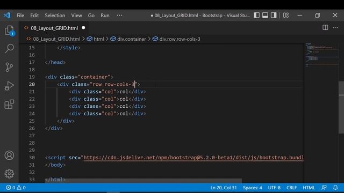Minimize the VS Code window

pos(300,16)
